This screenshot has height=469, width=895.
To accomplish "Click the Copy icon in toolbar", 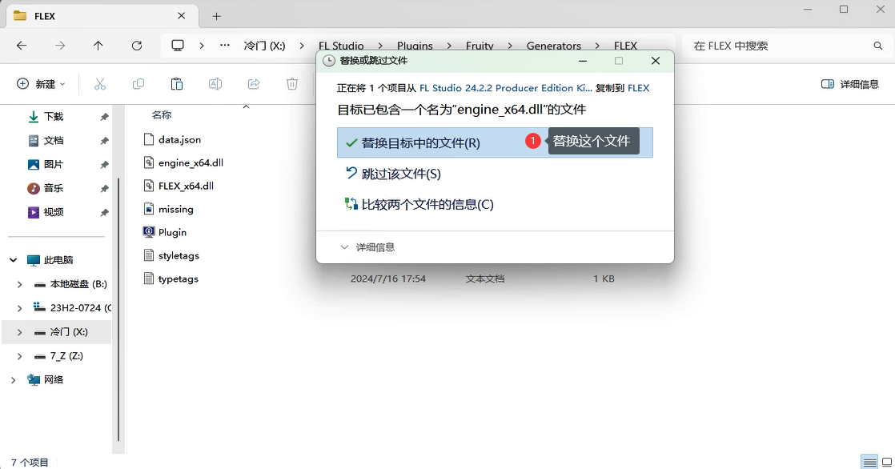I will (138, 85).
